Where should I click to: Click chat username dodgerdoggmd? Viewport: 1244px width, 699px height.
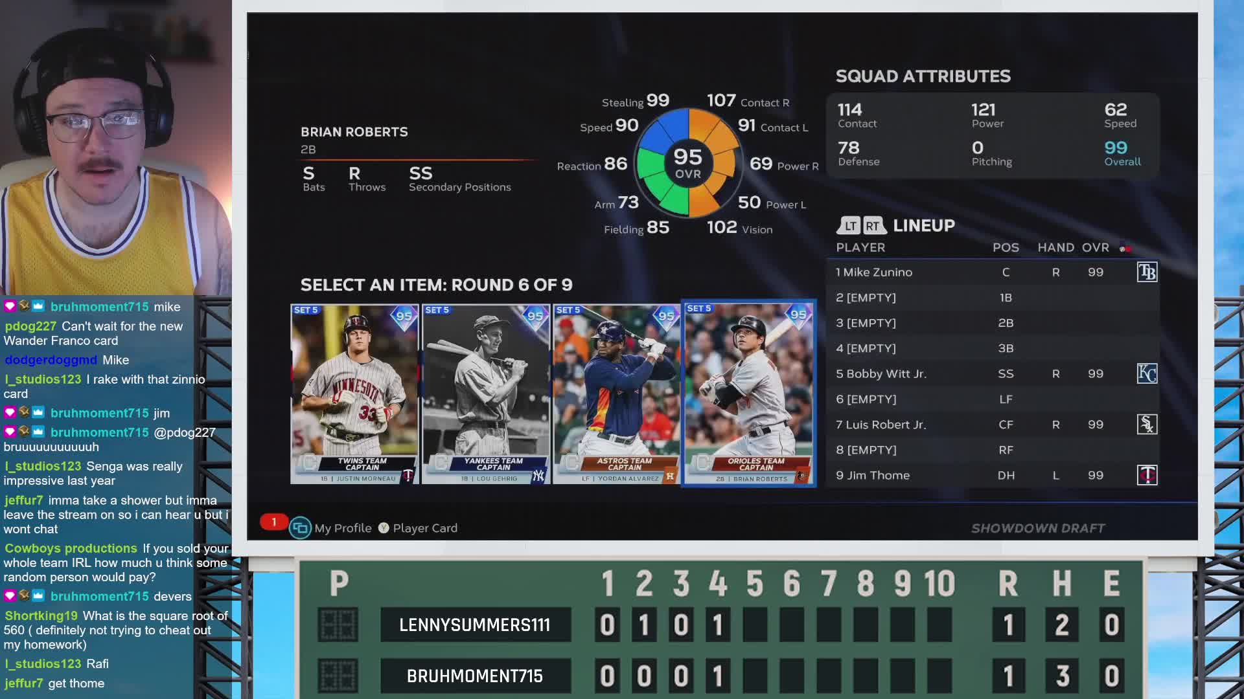pos(51,360)
